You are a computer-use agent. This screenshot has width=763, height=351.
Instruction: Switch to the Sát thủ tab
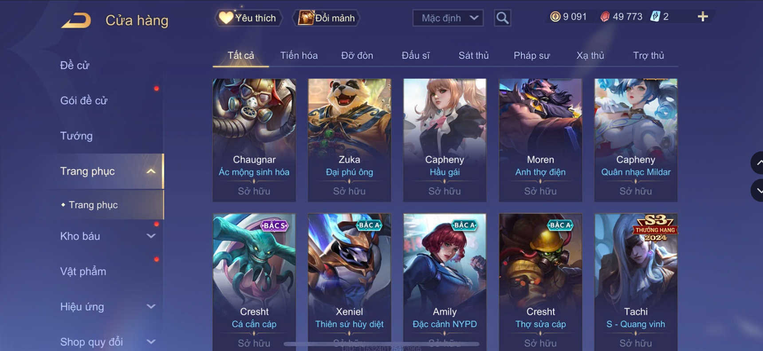click(473, 55)
